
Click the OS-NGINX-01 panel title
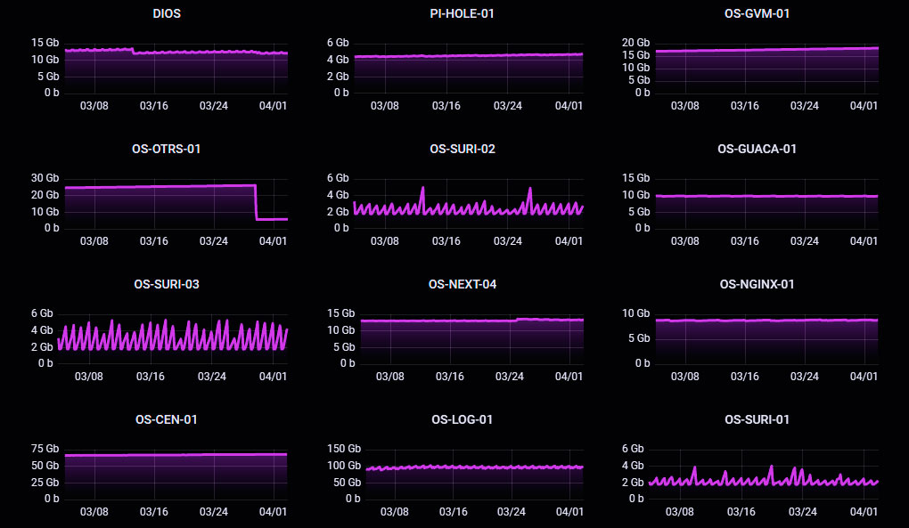pos(757,284)
